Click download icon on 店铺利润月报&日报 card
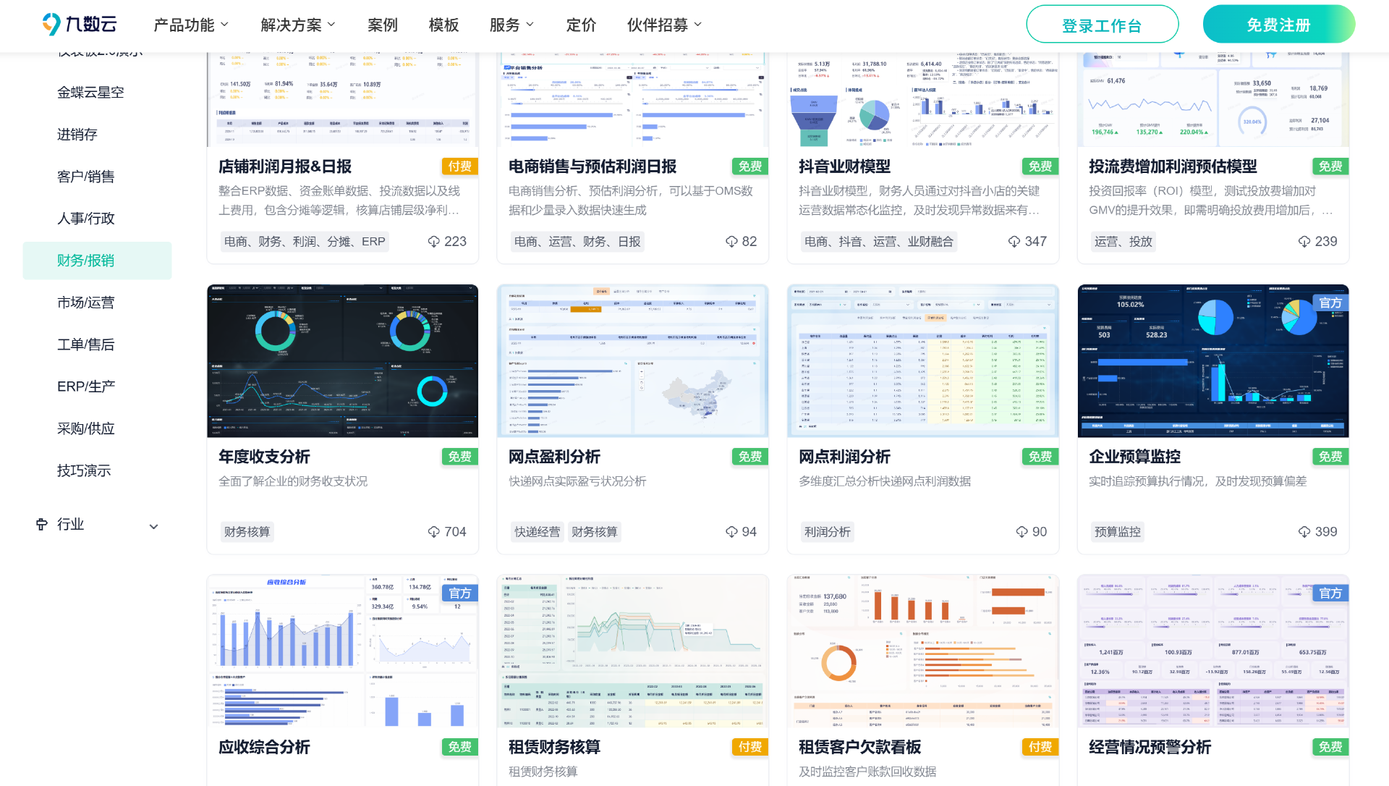 (435, 241)
